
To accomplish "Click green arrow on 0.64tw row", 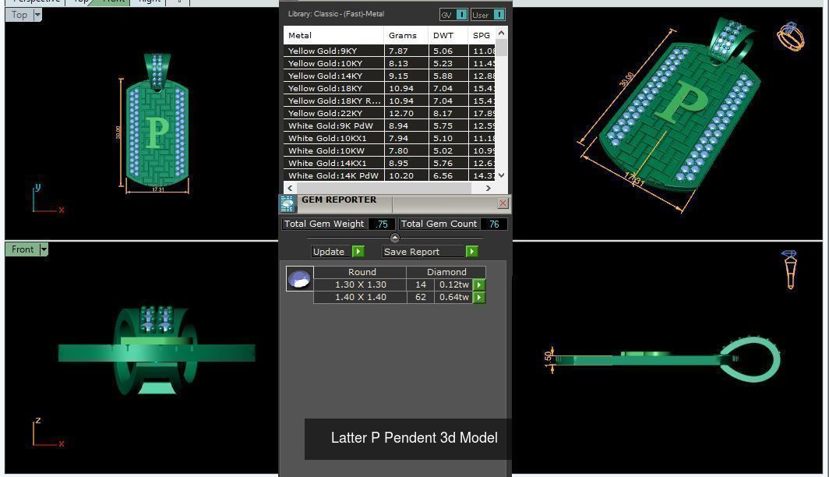I will 479,297.
